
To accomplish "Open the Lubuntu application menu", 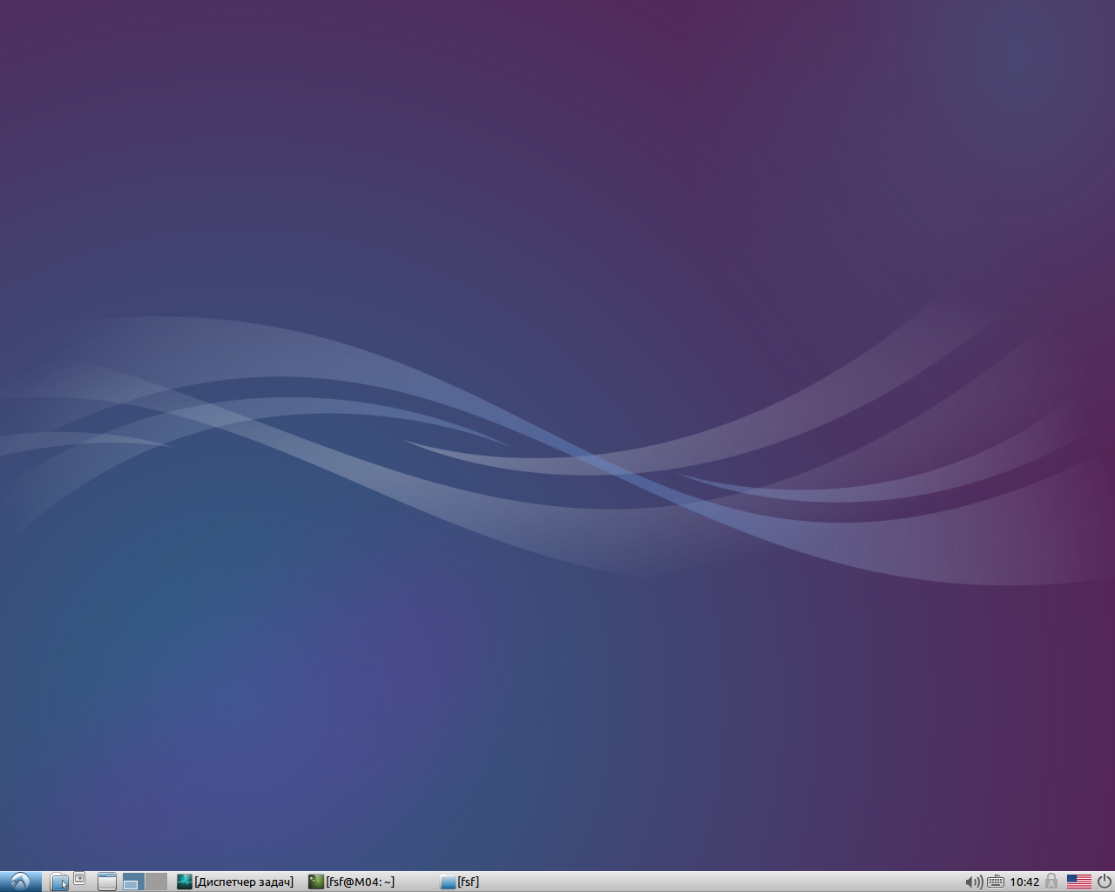I will [19, 882].
